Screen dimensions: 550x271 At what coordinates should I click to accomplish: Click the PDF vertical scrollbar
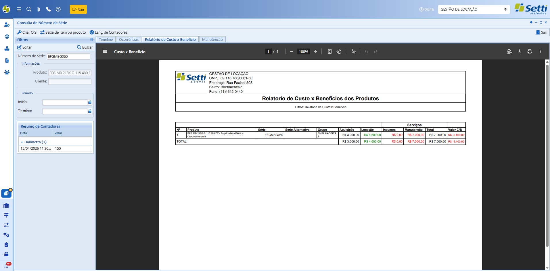coord(547,156)
